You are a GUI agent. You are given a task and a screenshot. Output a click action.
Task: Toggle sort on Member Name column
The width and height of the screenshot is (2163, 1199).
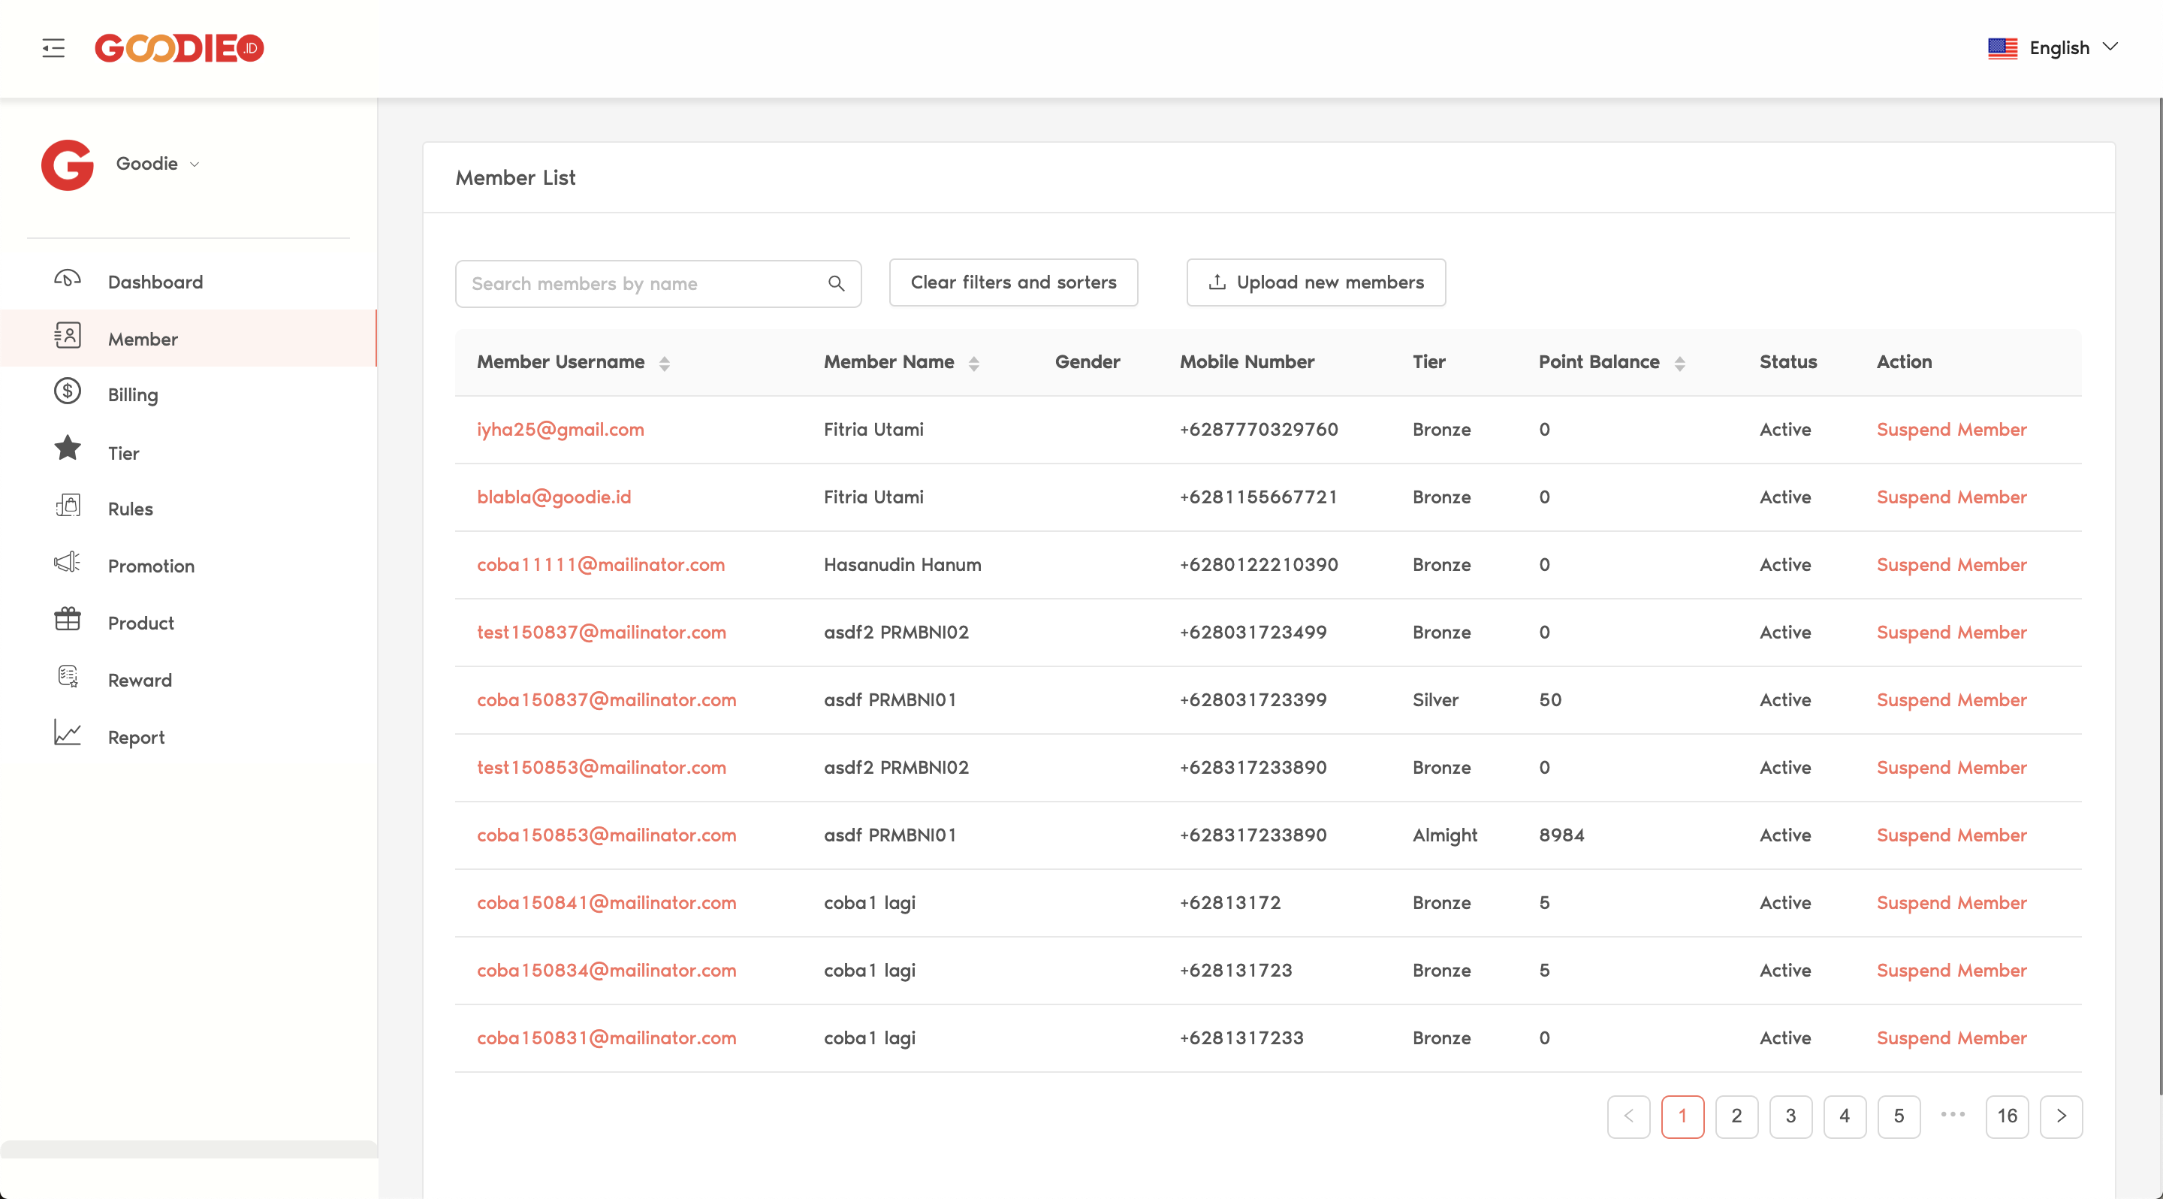[x=973, y=364]
